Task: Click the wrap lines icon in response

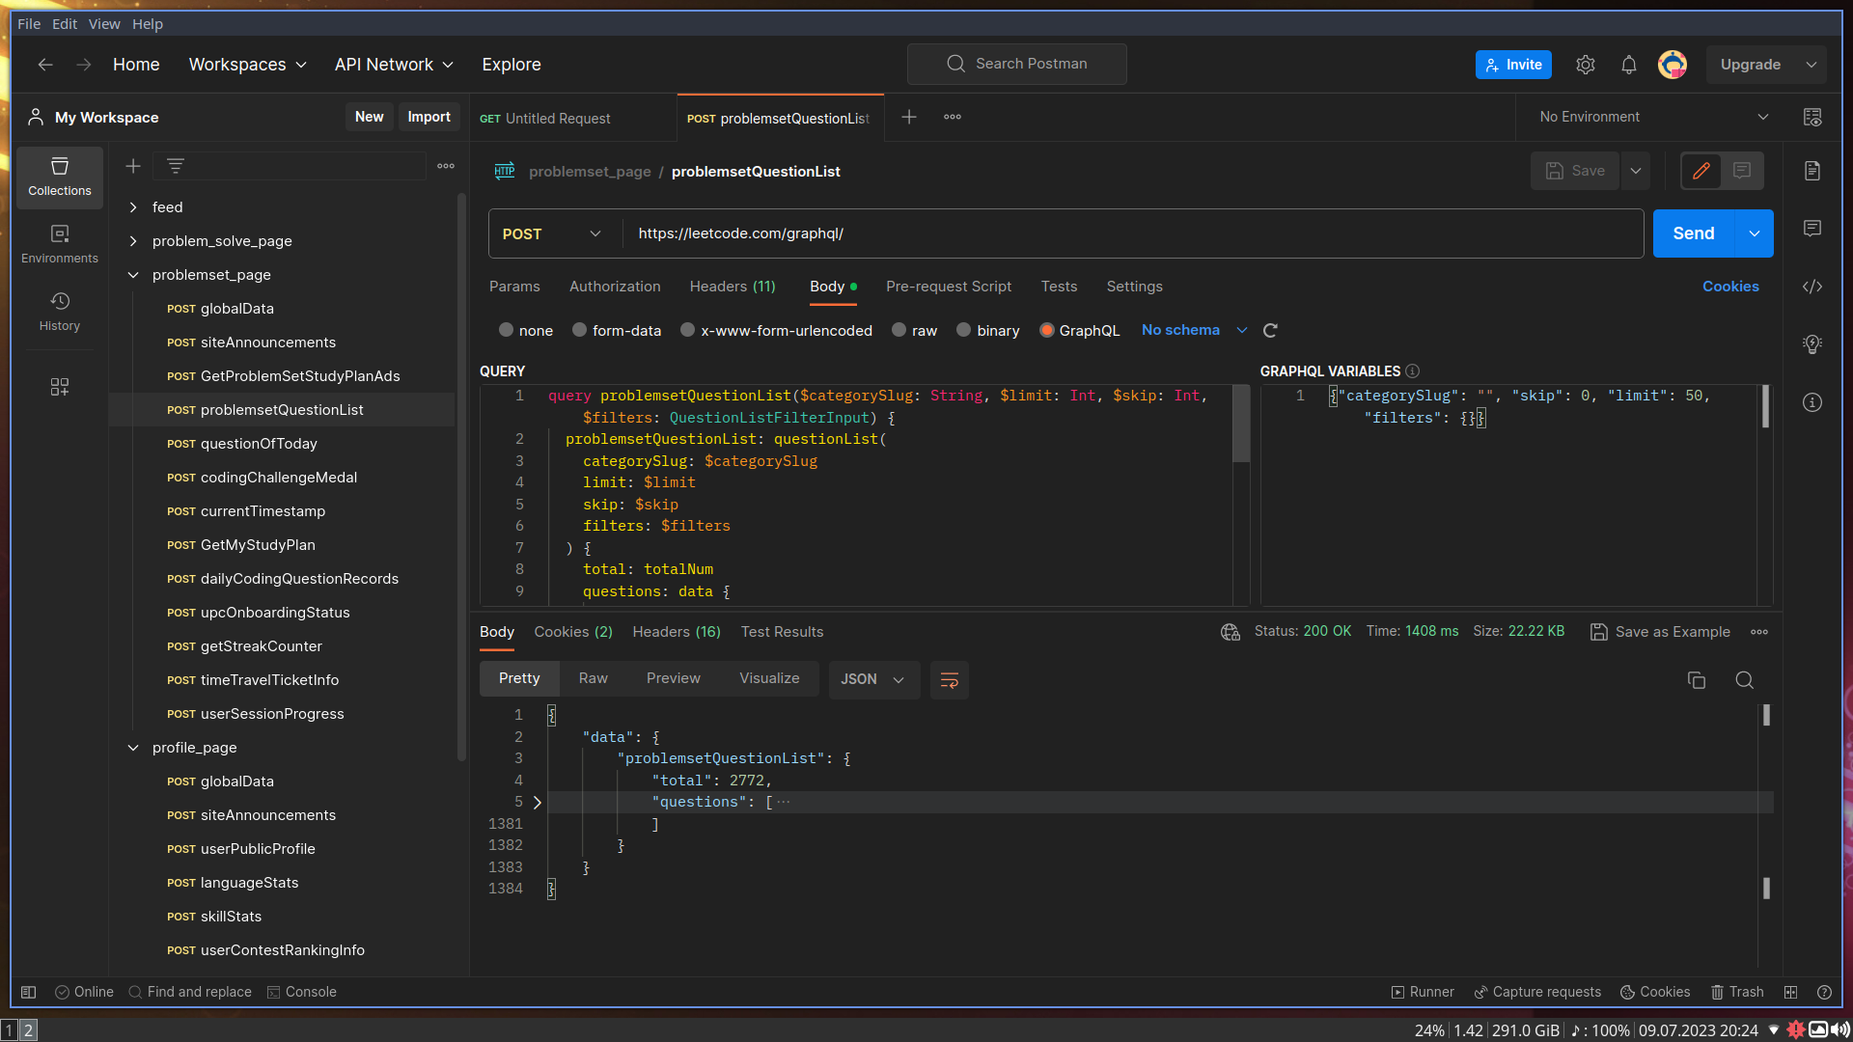Action: tap(950, 680)
